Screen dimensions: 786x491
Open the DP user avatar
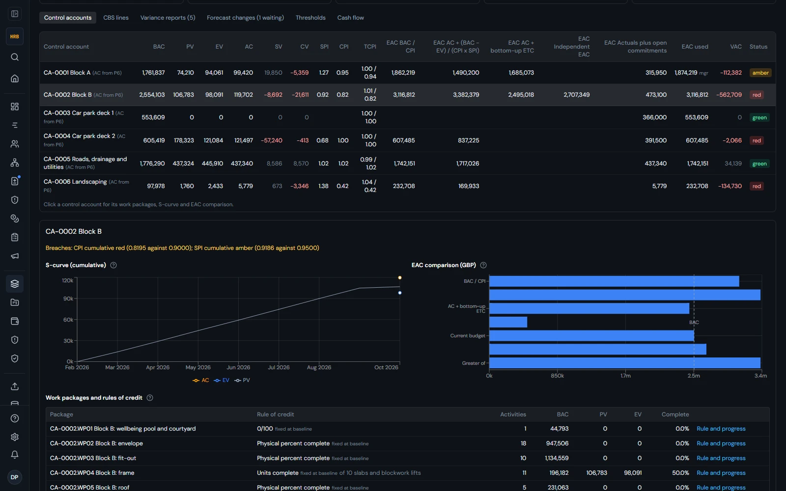15,477
